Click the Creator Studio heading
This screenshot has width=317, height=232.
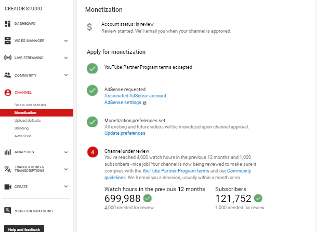point(23,9)
